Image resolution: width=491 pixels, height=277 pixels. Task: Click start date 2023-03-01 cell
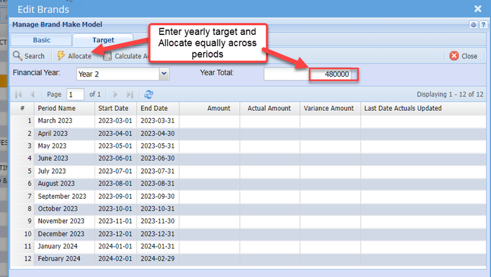[115, 121]
